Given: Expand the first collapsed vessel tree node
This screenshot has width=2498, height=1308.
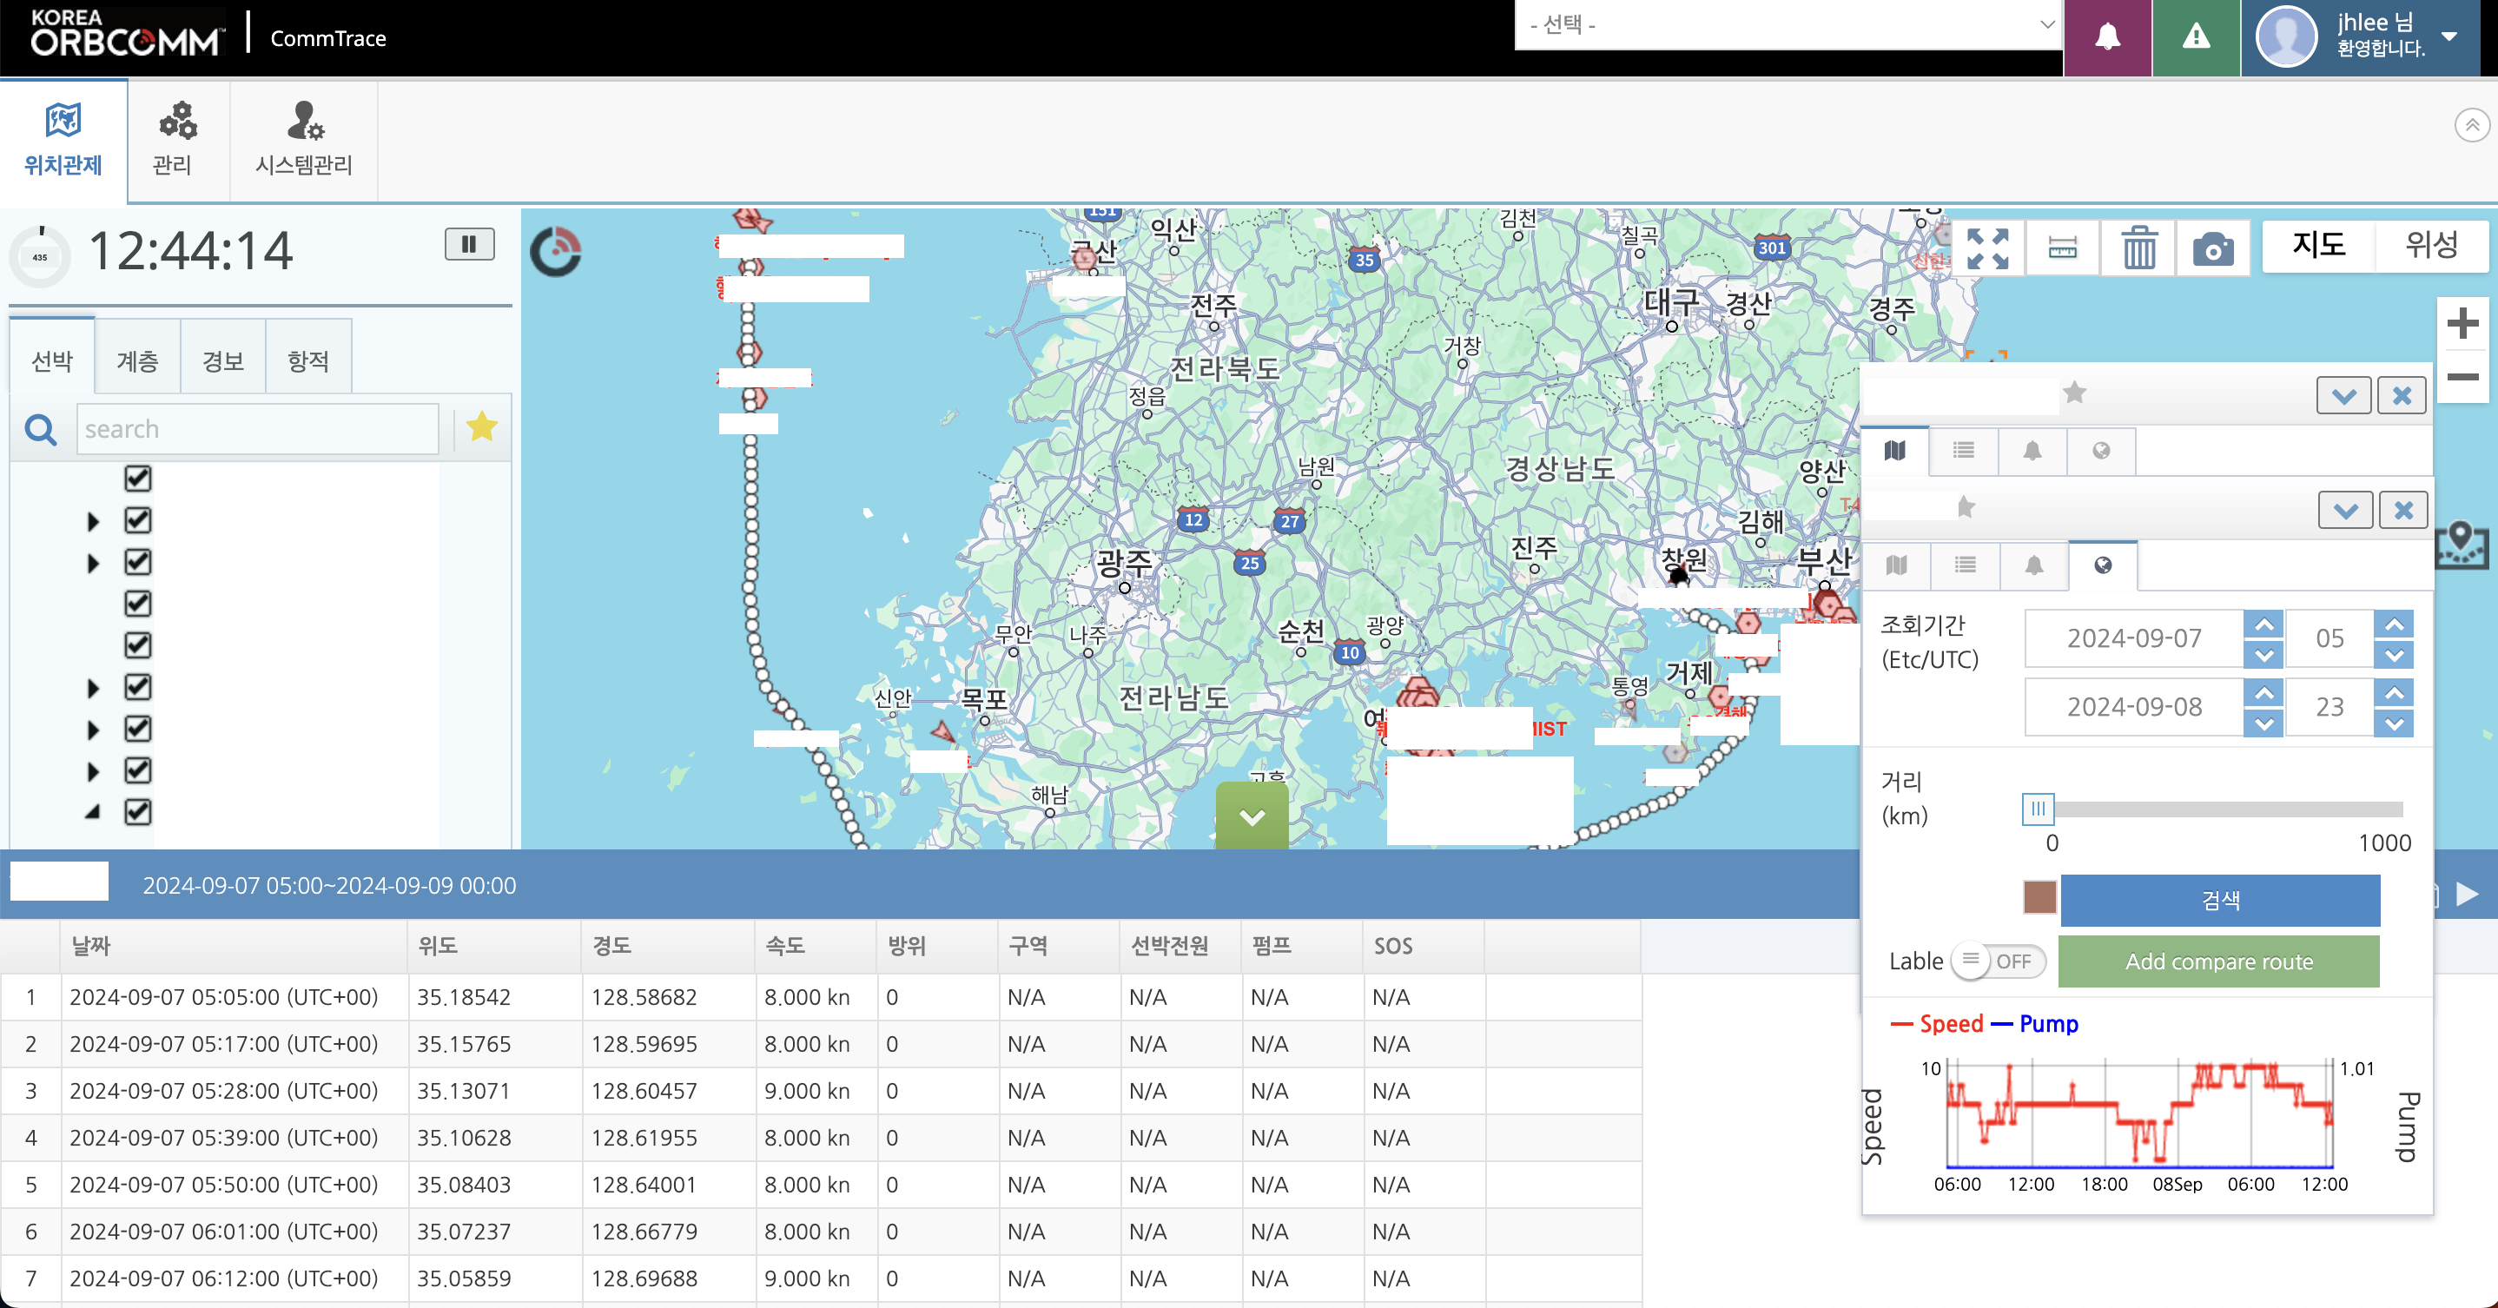Looking at the screenshot, I should [93, 522].
